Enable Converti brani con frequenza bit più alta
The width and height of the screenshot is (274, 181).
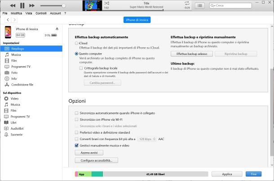[76, 139]
